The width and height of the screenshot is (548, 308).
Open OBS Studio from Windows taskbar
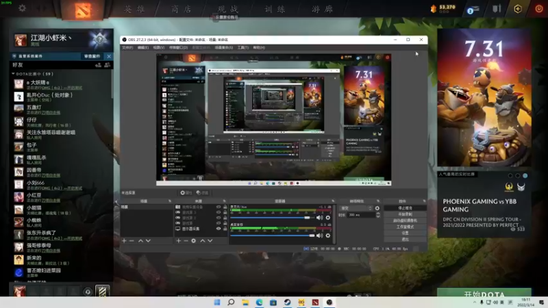(x=329, y=303)
